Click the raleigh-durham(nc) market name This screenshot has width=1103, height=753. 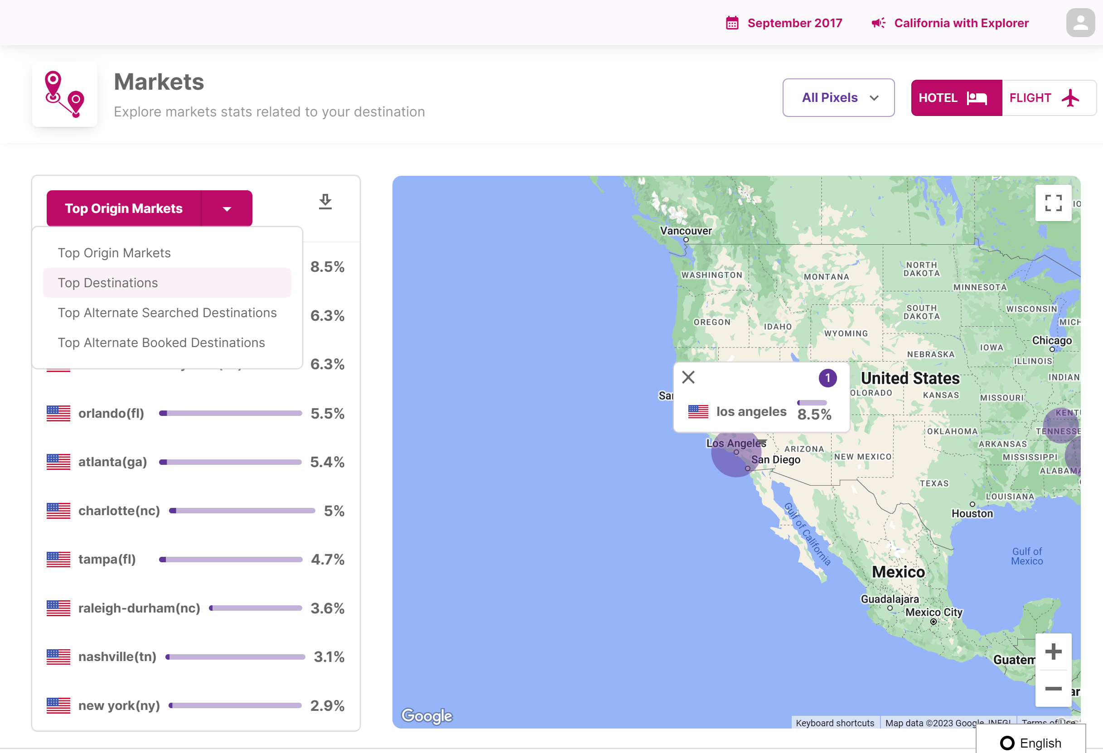(x=139, y=608)
